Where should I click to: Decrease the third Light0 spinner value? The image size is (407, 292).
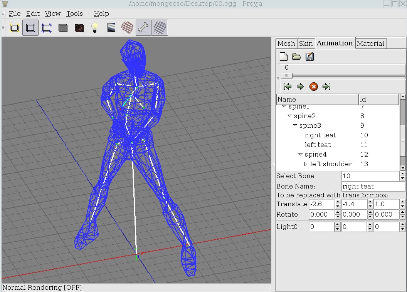[x=403, y=229]
